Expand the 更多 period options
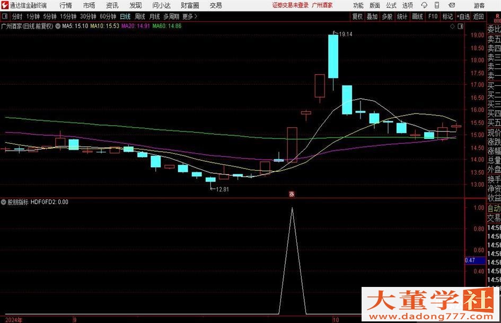Screen dimensions: 501x323 pyautogui.click(x=188, y=16)
